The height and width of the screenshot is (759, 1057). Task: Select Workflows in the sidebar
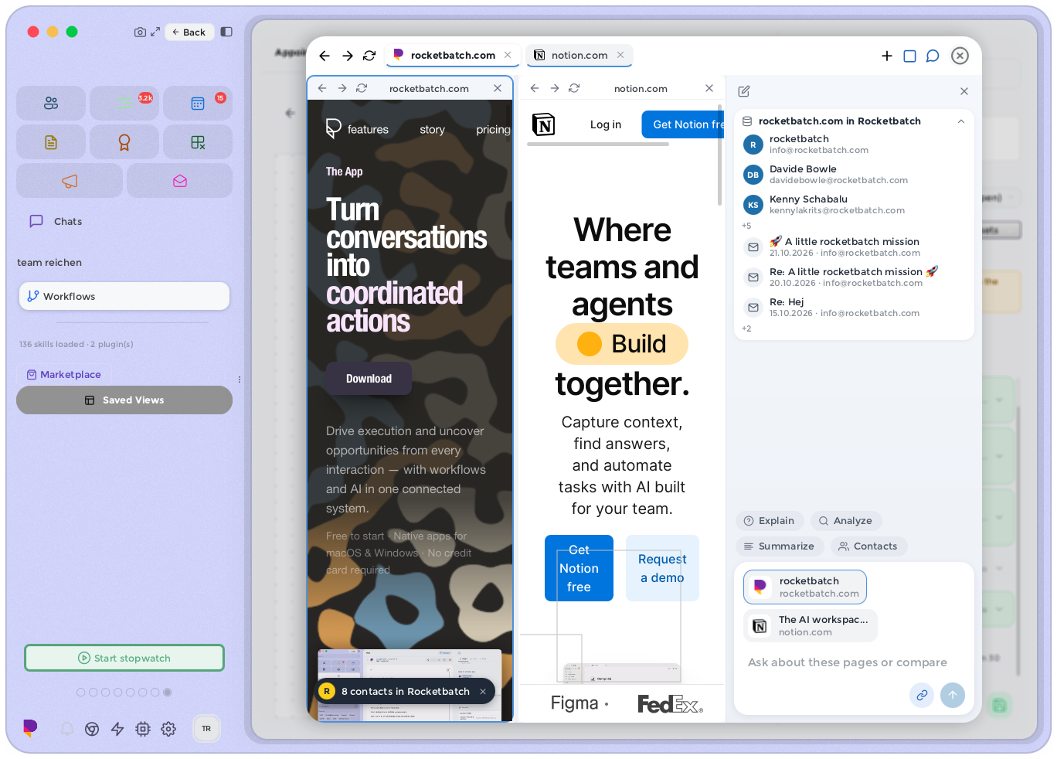click(x=124, y=296)
